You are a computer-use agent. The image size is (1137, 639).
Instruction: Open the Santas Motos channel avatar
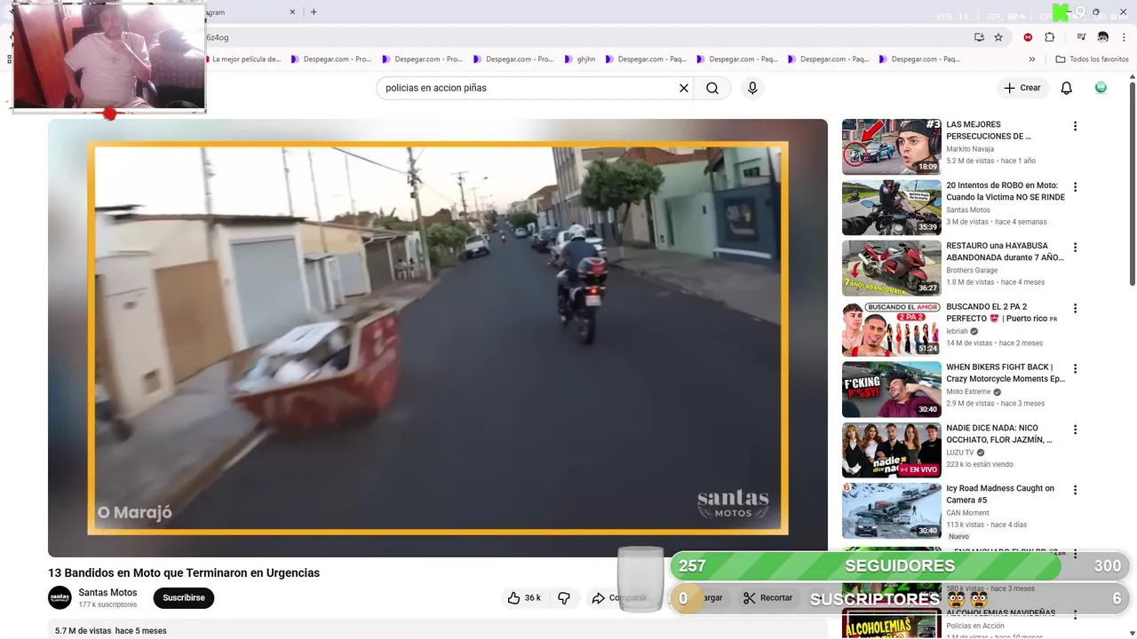[60, 597]
